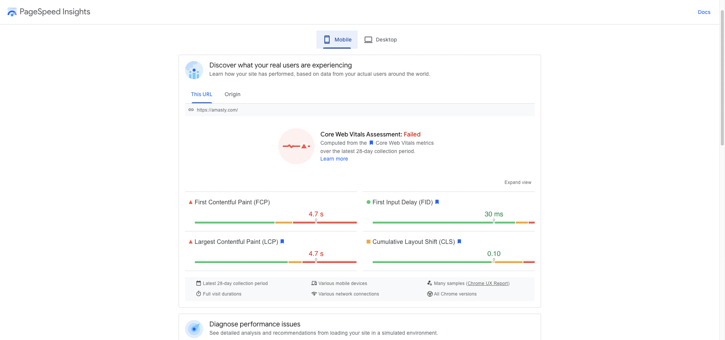Screen dimensions: 725x340
Task: Click the FCP value 4.7 s
Action: click(316, 214)
